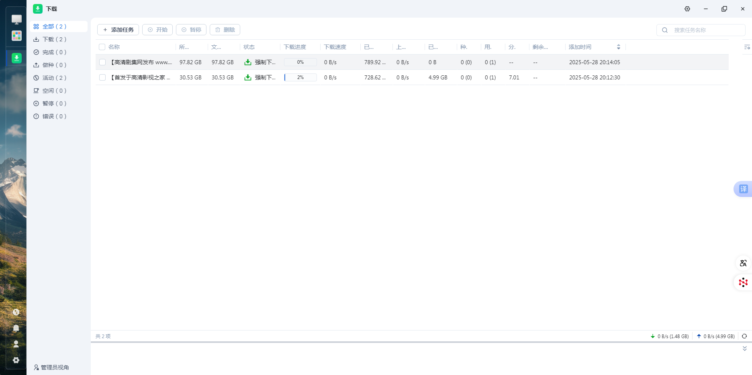The height and width of the screenshot is (375, 752).
Task: Click the 7.01 share ratio value
Action: click(514, 77)
